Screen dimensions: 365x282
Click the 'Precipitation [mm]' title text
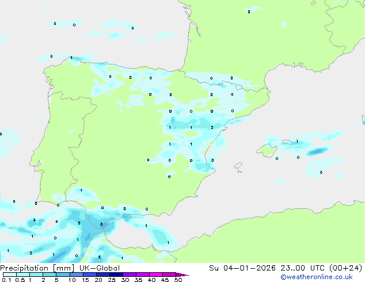tap(37, 268)
